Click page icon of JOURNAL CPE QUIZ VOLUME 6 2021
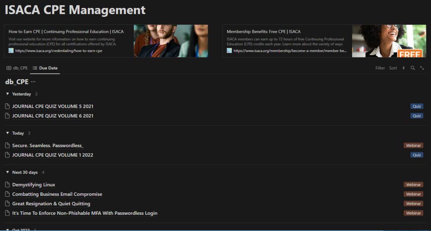 [7, 115]
